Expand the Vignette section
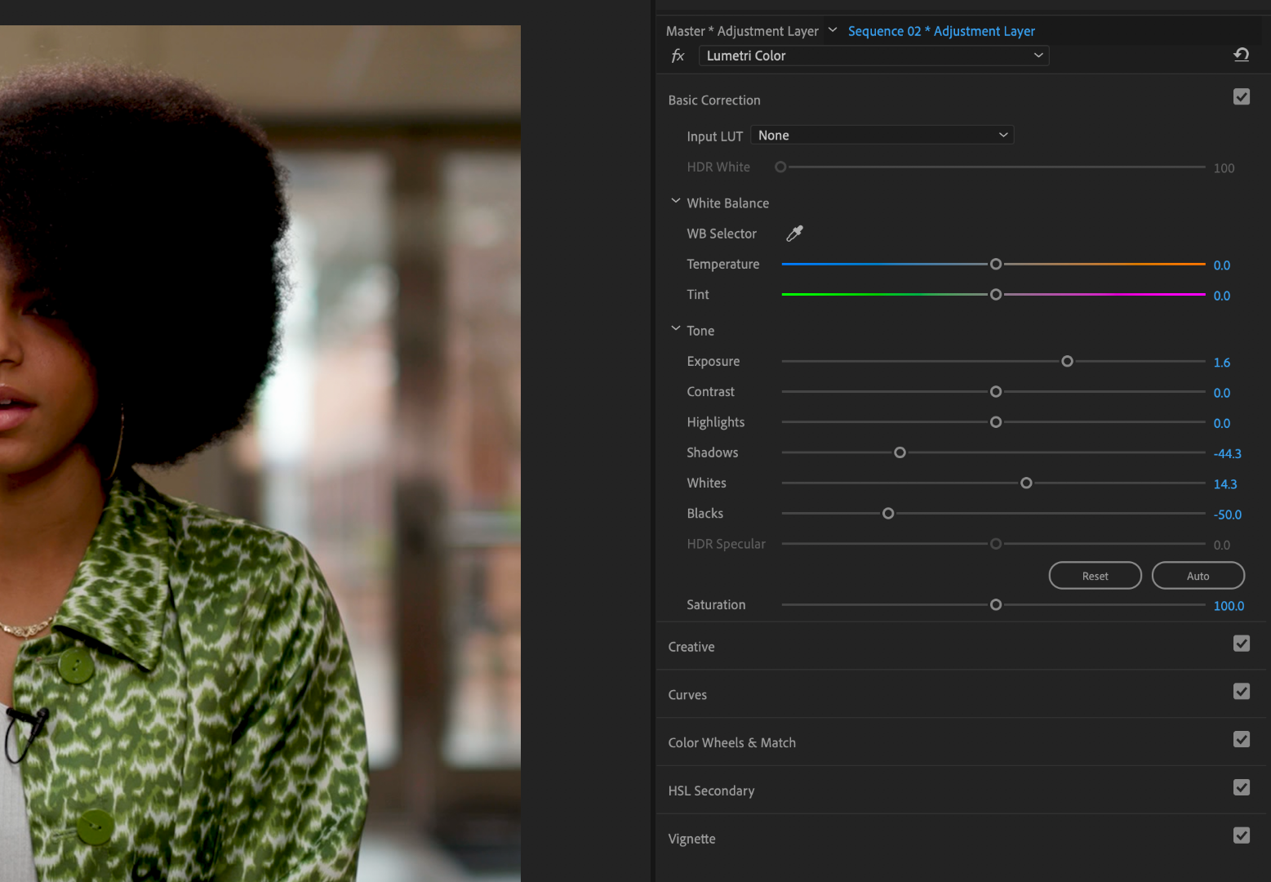Screen dimensions: 1271x882 click(691, 839)
